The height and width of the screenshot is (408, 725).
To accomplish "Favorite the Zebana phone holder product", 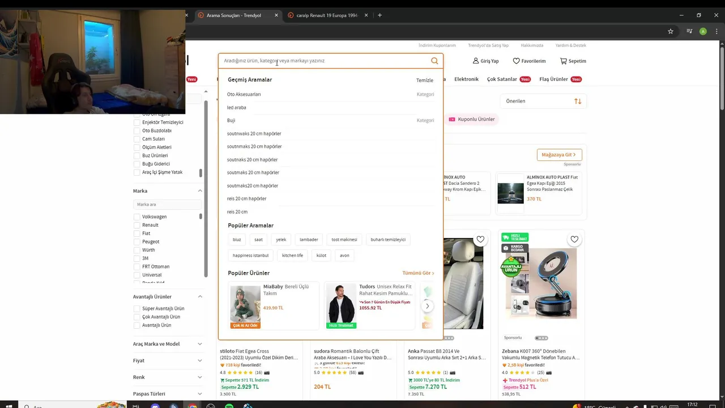I will coord(574,239).
